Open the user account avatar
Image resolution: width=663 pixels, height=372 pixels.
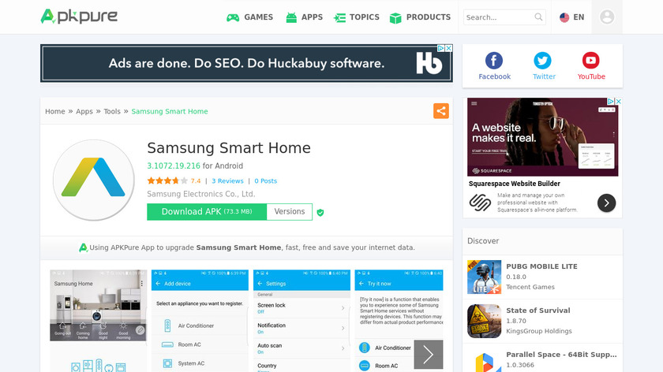click(607, 17)
